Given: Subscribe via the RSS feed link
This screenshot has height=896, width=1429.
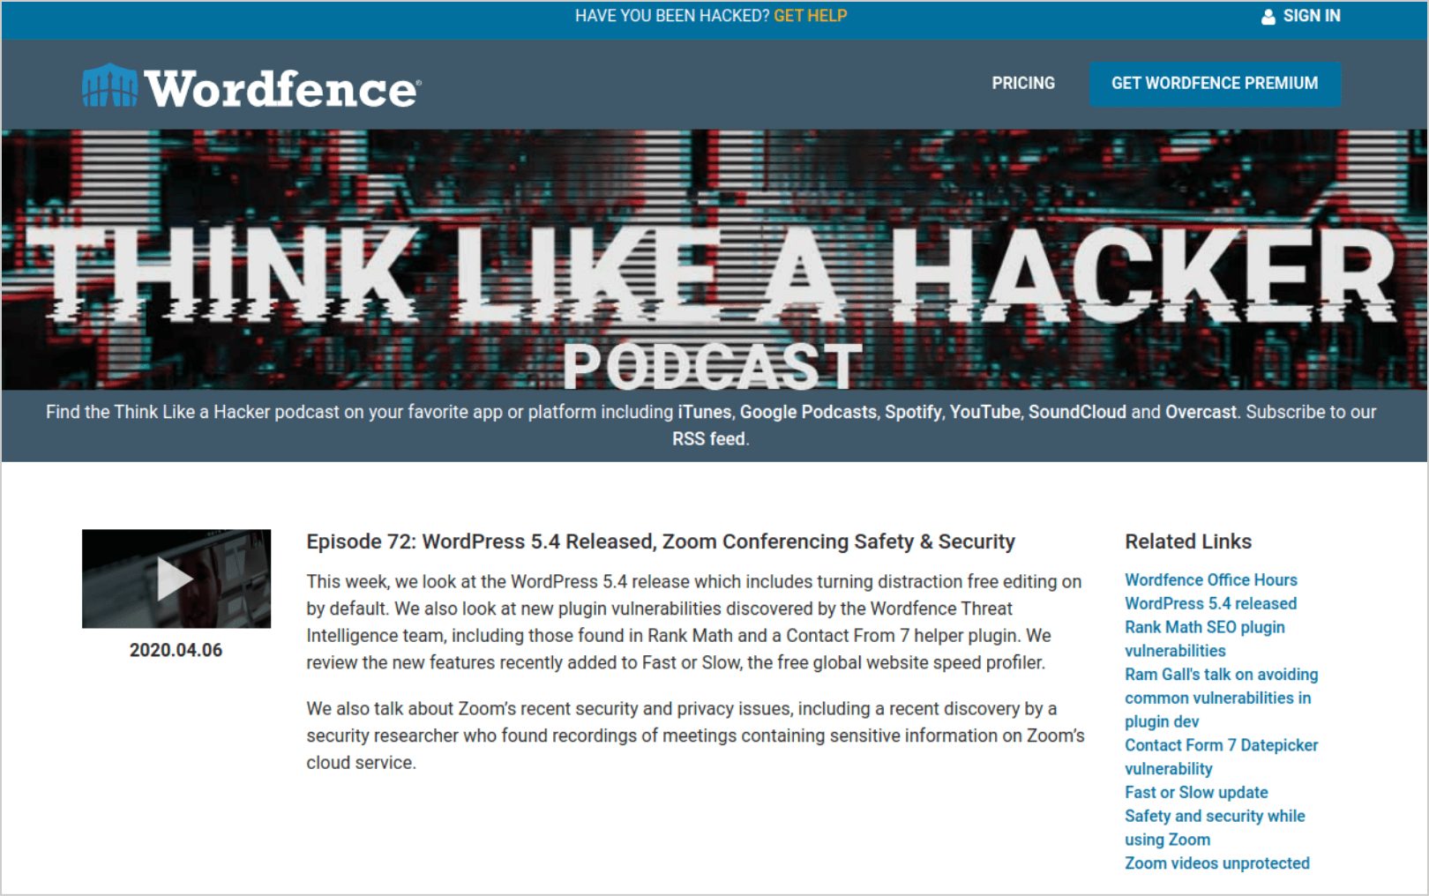Looking at the screenshot, I should 709,438.
